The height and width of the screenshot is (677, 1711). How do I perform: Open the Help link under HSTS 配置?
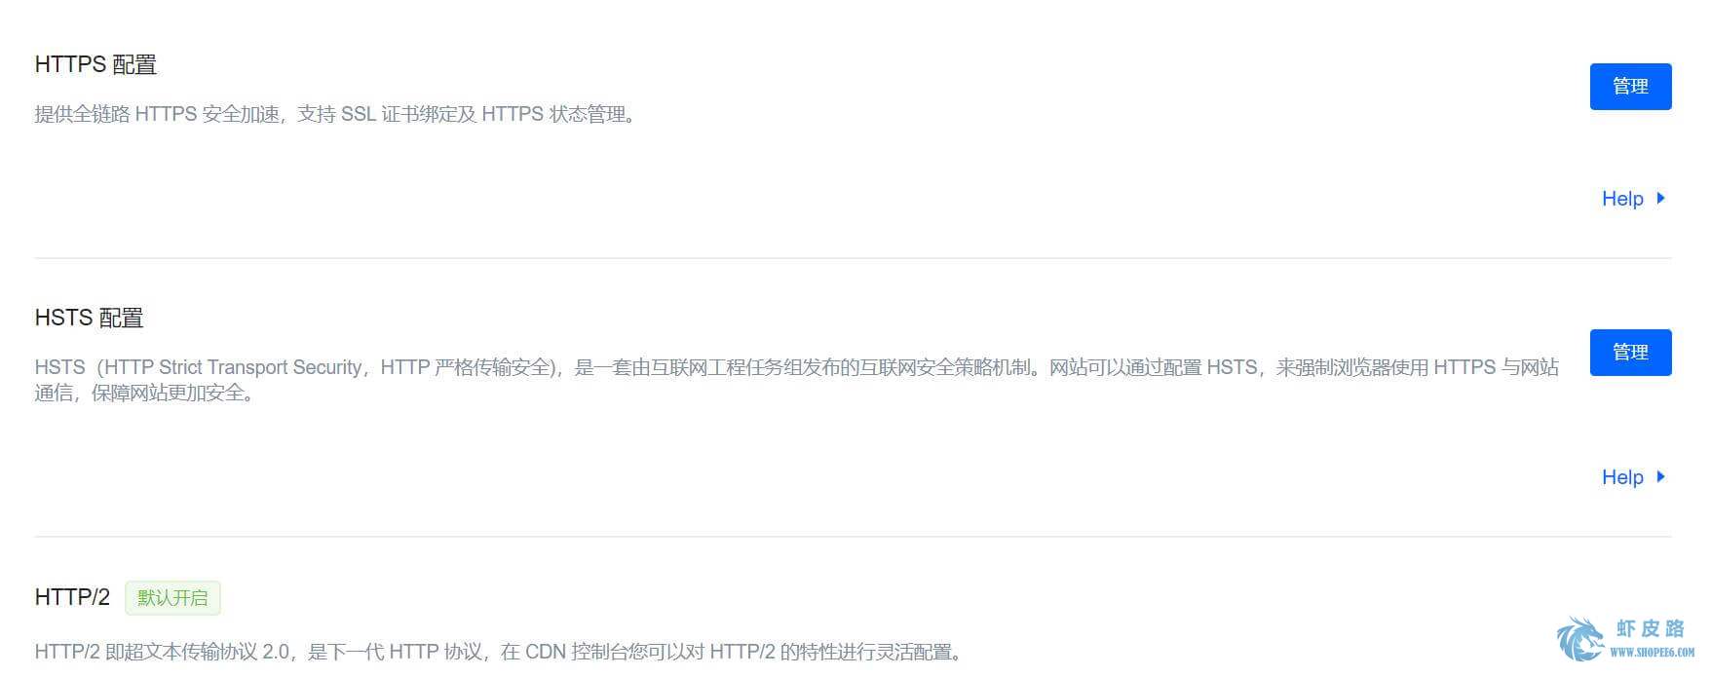point(1622,477)
